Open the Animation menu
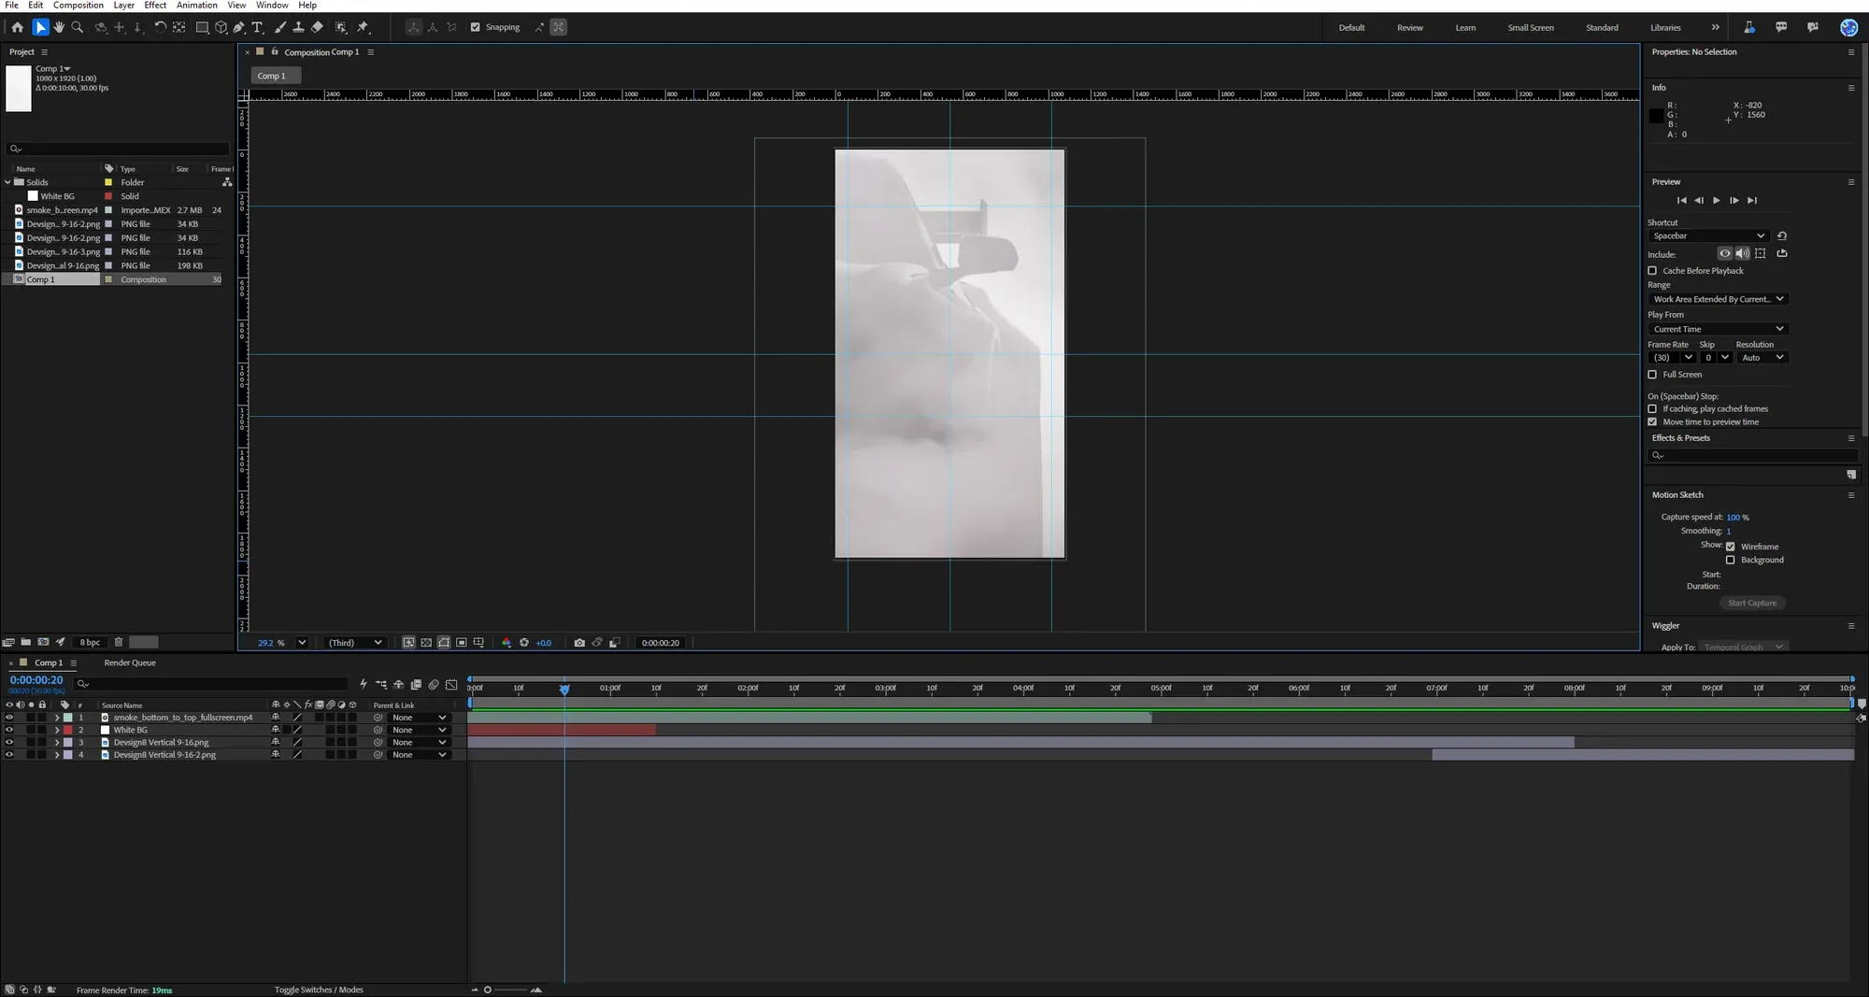The image size is (1869, 997). coord(197,5)
